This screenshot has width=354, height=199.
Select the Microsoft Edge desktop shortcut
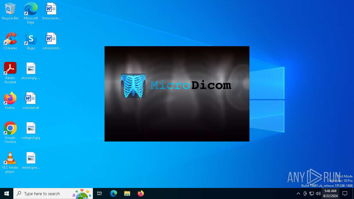[31, 13]
